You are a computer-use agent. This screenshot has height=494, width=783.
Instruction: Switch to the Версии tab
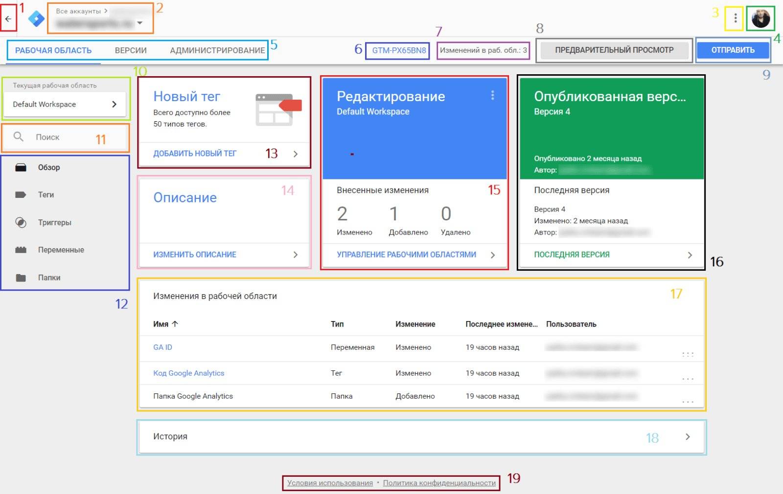[x=131, y=50]
